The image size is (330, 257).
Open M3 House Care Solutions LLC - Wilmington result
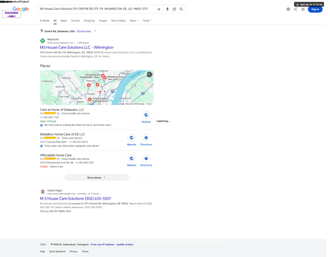point(77,48)
